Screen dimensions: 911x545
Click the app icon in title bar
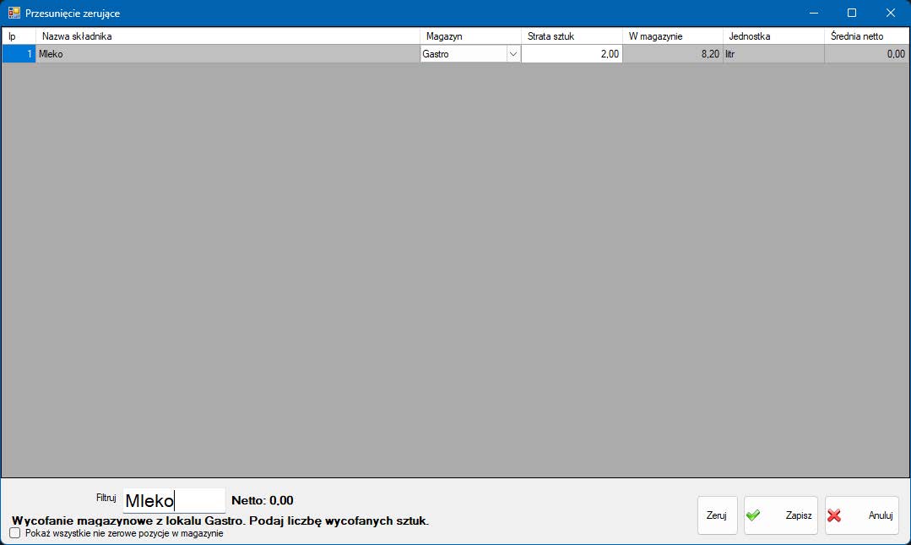click(x=14, y=13)
